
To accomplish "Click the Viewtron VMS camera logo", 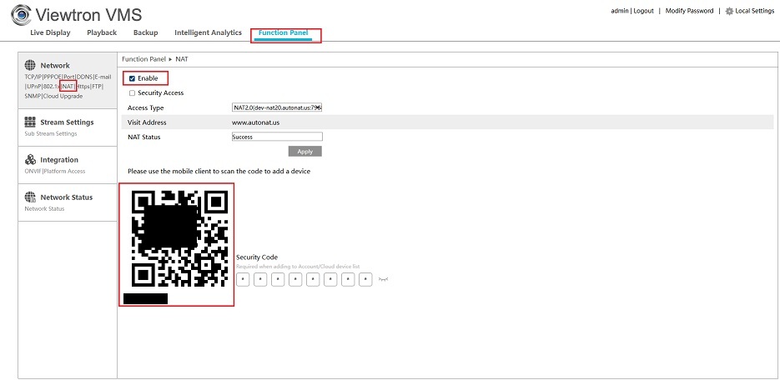I will click(x=21, y=15).
